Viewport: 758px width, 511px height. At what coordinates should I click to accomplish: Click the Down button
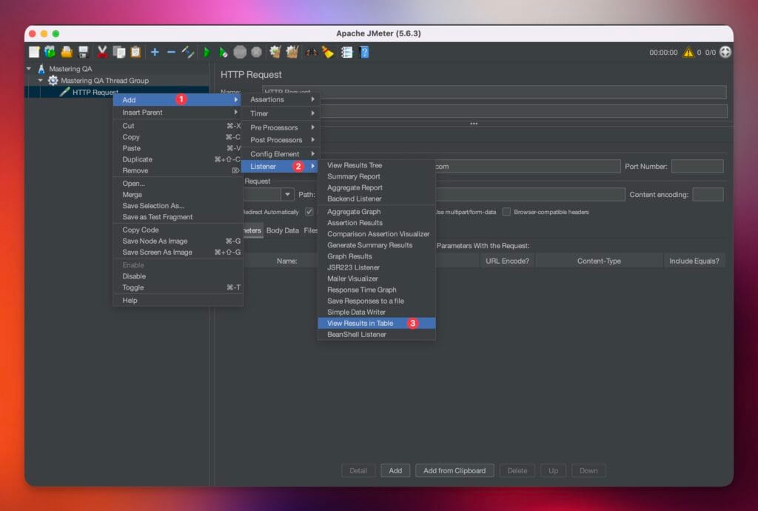(x=588, y=470)
